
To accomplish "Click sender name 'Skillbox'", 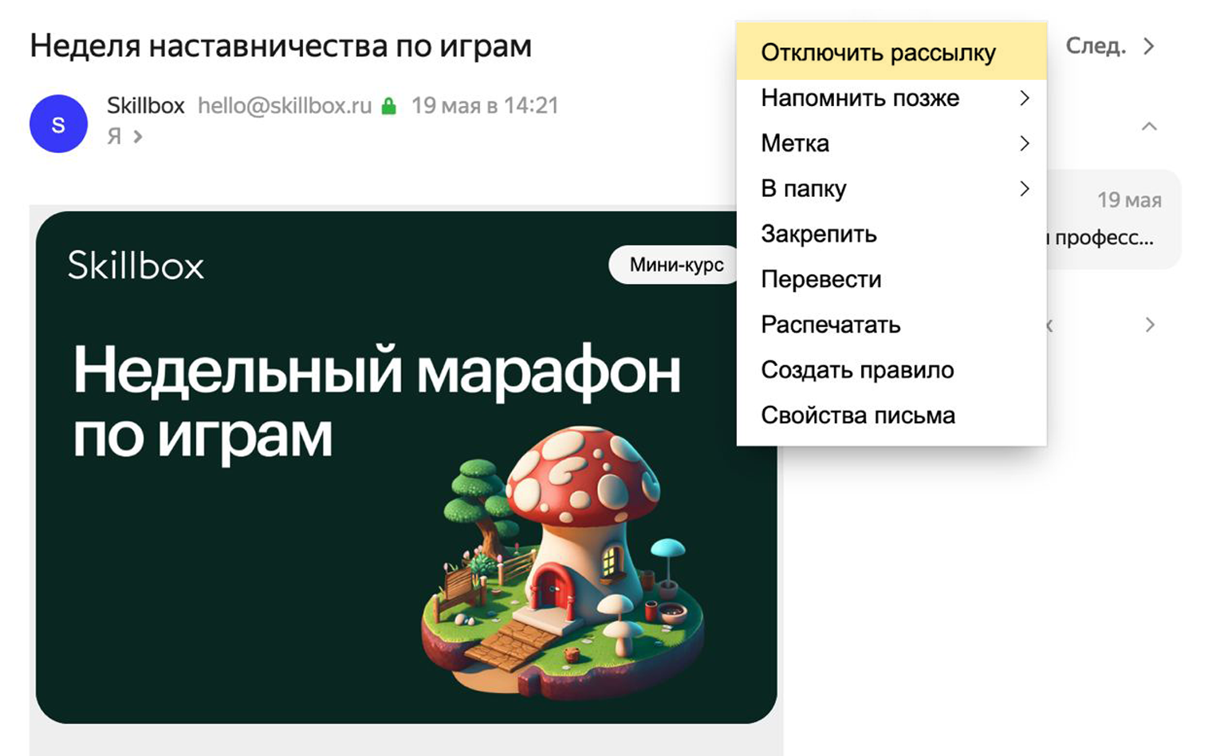I will [146, 105].
